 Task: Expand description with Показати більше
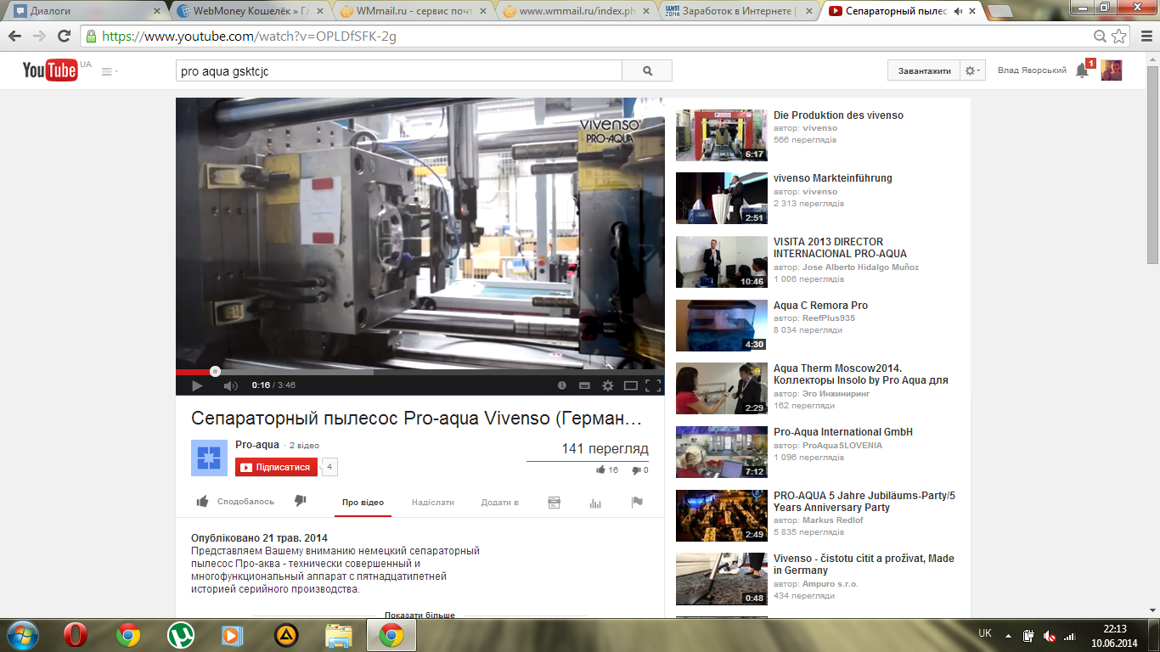pyautogui.click(x=420, y=615)
